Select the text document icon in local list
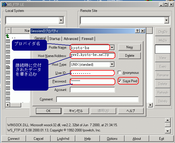Image resolution: width=175 pixels, height=143 pixels. [8, 67]
